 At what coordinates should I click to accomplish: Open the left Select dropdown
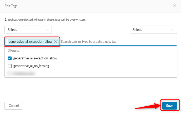click(x=28, y=30)
